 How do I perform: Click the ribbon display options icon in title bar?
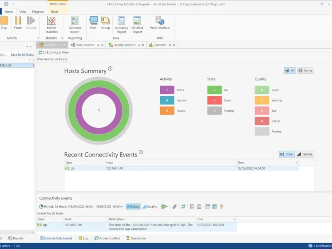[322, 4]
